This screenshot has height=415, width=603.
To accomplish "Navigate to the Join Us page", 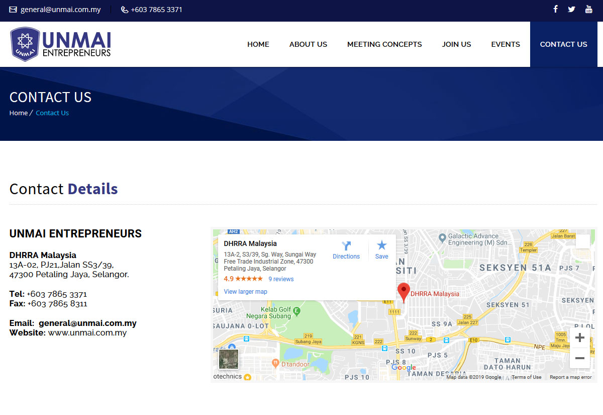I will 456,44.
